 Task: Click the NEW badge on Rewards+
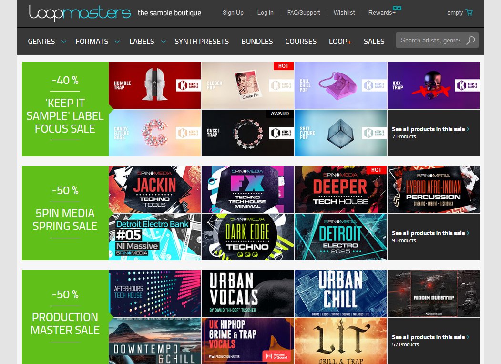click(x=396, y=8)
